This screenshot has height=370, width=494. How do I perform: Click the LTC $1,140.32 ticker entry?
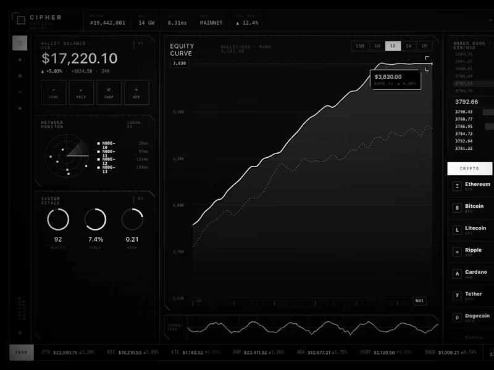[x=196, y=352]
